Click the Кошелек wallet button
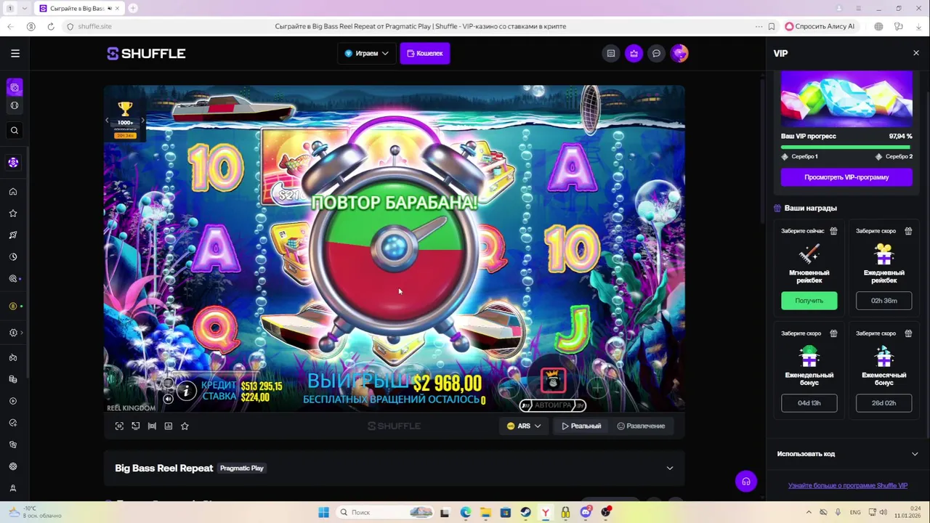This screenshot has width=930, height=523. tap(425, 53)
